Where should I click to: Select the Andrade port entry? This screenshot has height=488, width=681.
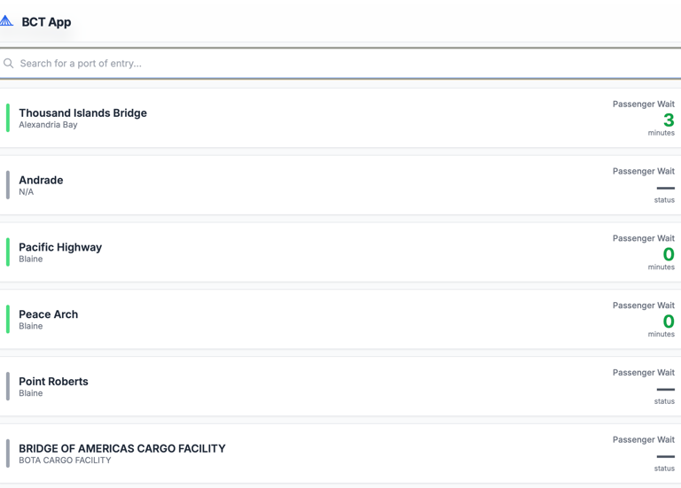[41, 181]
